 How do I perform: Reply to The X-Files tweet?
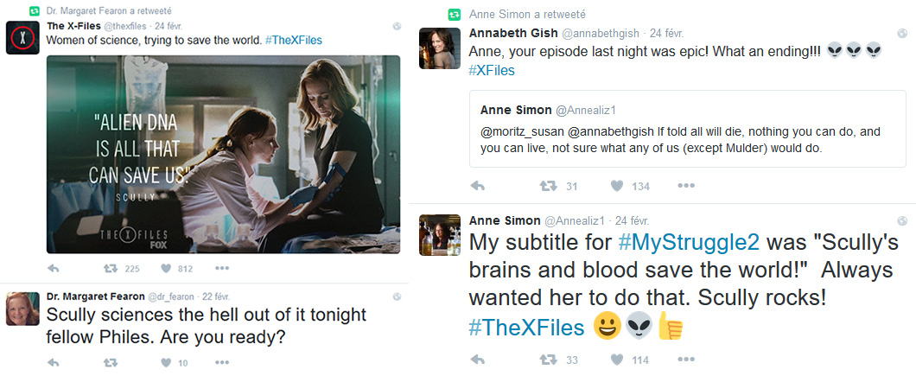coord(54,269)
